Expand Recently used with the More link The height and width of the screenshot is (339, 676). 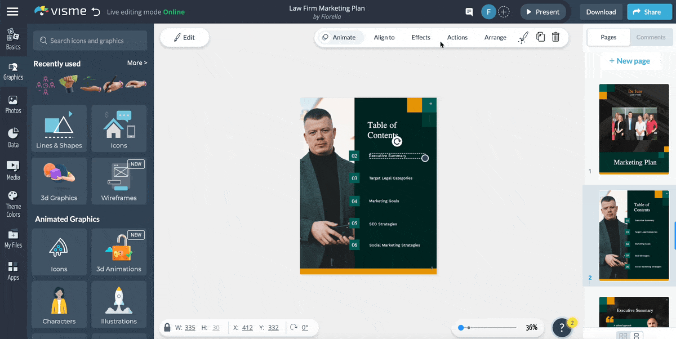[x=137, y=63]
